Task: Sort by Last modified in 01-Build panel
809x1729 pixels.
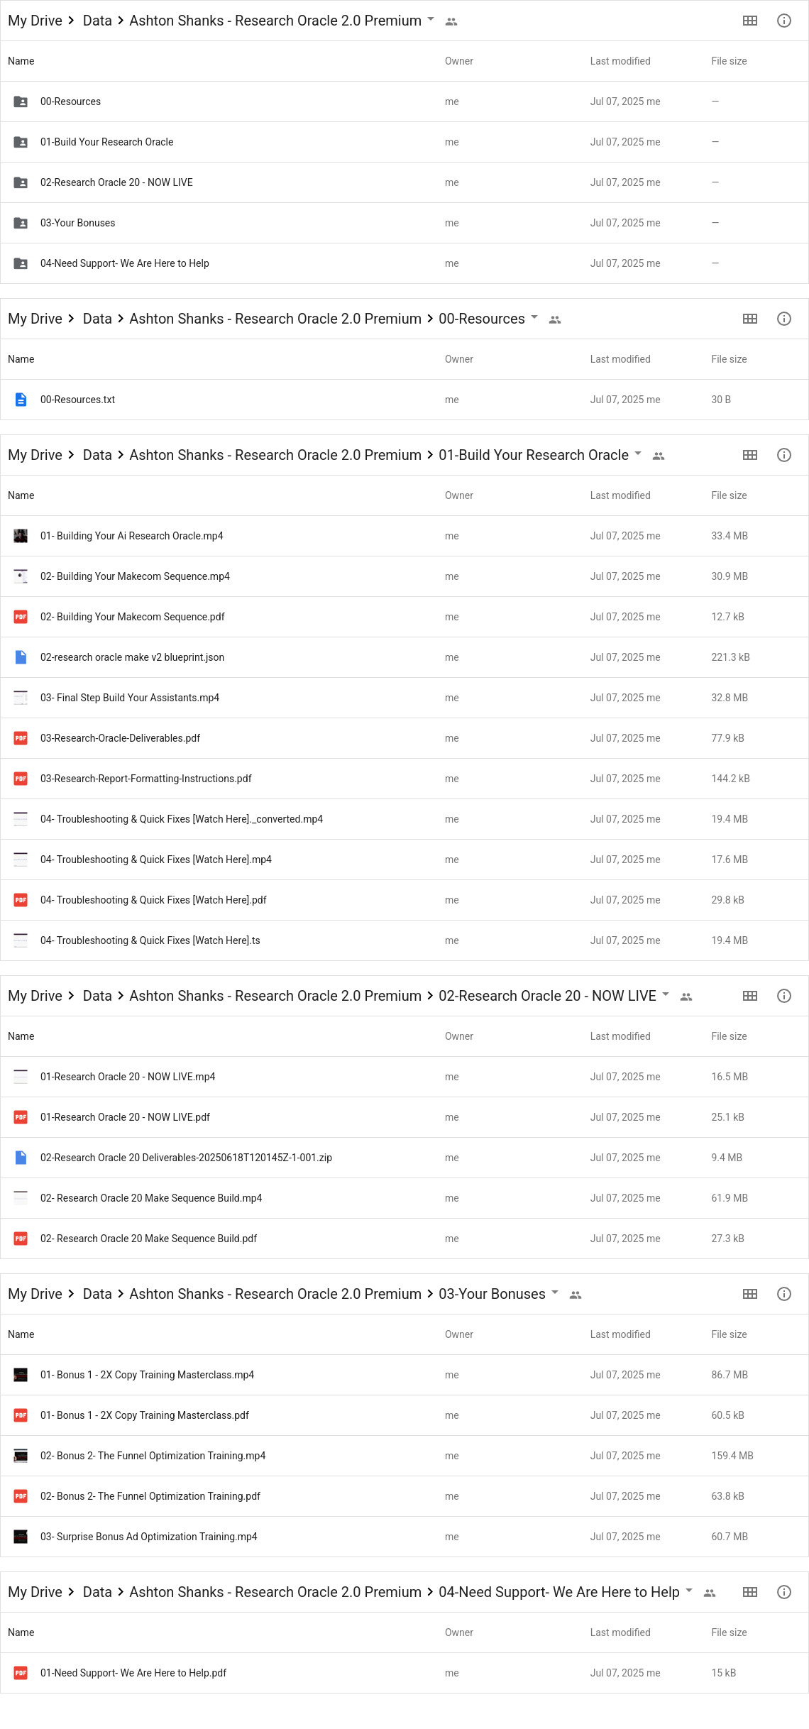Action: [620, 495]
